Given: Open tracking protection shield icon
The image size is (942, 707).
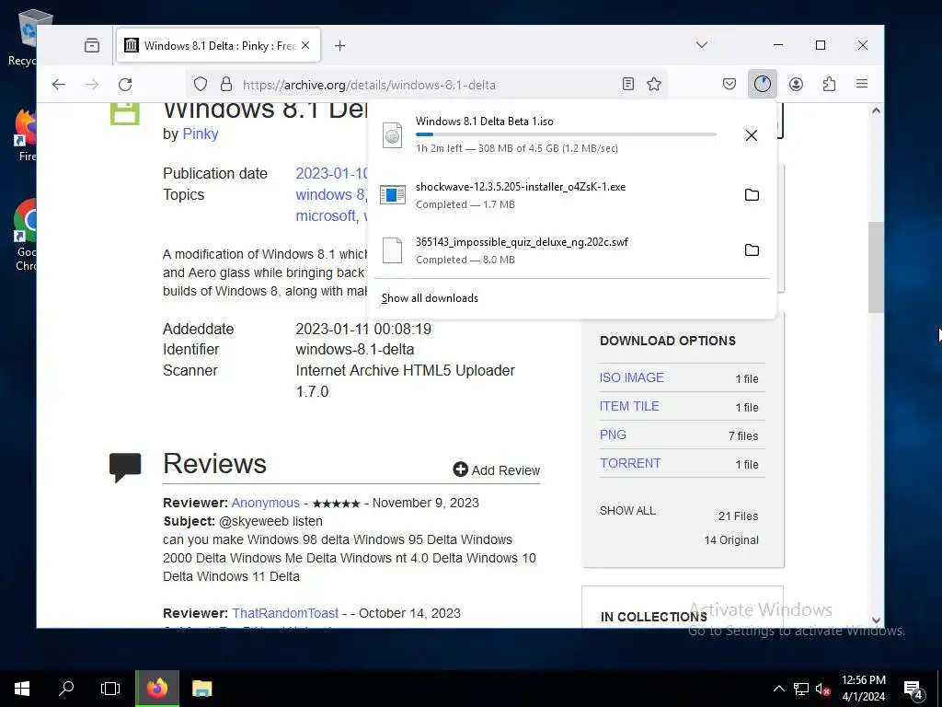Looking at the screenshot, I should 201,84.
